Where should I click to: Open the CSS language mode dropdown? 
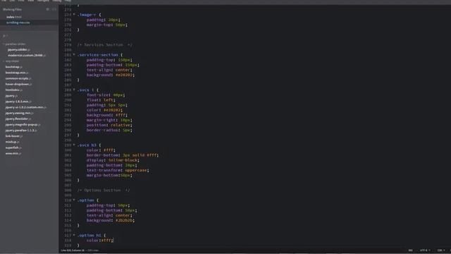(x=441, y=250)
